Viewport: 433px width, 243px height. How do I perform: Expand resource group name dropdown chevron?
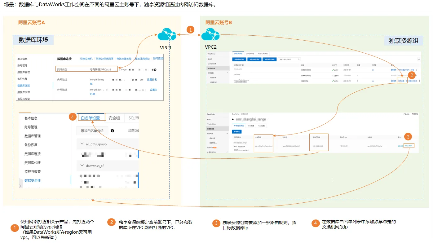[267, 119]
